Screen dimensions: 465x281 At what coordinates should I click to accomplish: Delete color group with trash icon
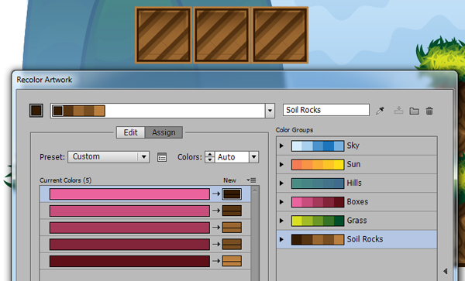[429, 111]
